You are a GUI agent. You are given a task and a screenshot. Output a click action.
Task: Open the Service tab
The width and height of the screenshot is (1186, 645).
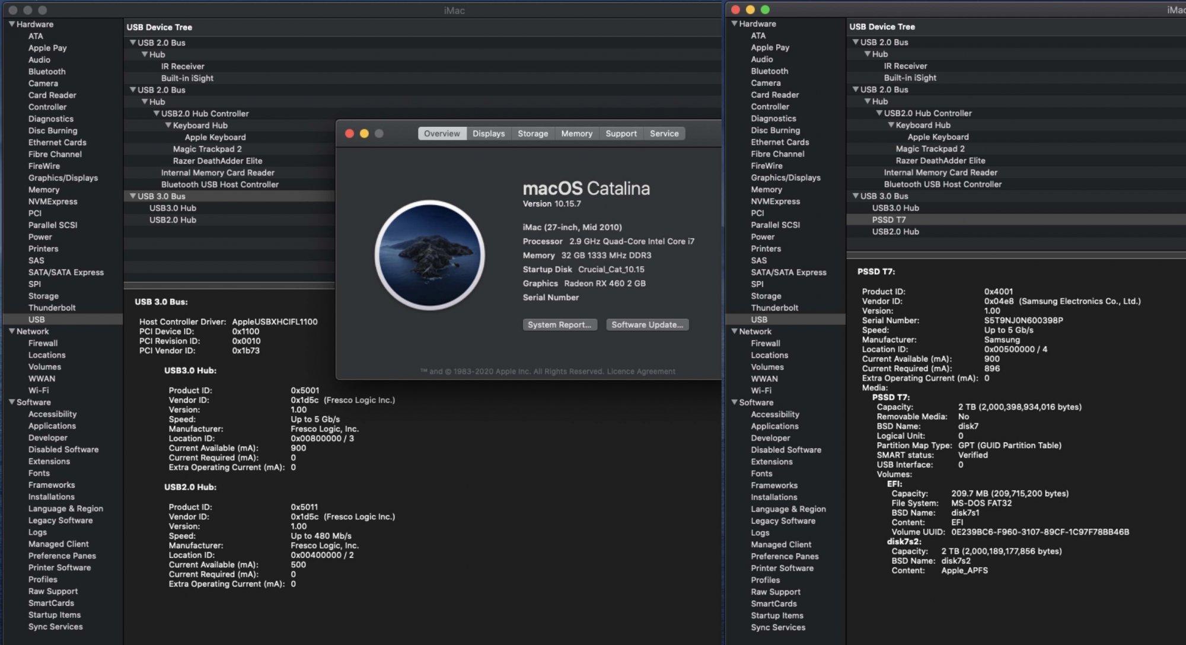[664, 134]
